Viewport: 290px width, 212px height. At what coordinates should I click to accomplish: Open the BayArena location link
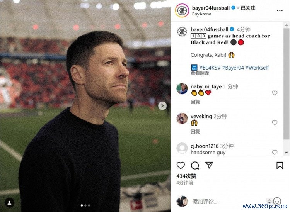coord(201,14)
